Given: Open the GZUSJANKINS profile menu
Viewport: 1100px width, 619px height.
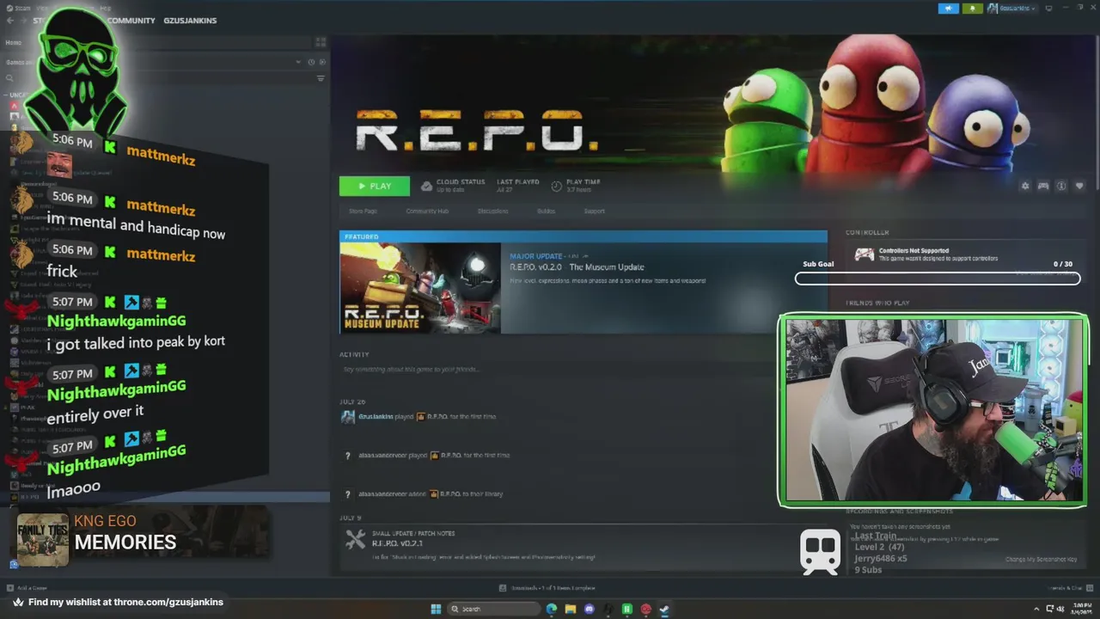Looking at the screenshot, I should pos(190,21).
